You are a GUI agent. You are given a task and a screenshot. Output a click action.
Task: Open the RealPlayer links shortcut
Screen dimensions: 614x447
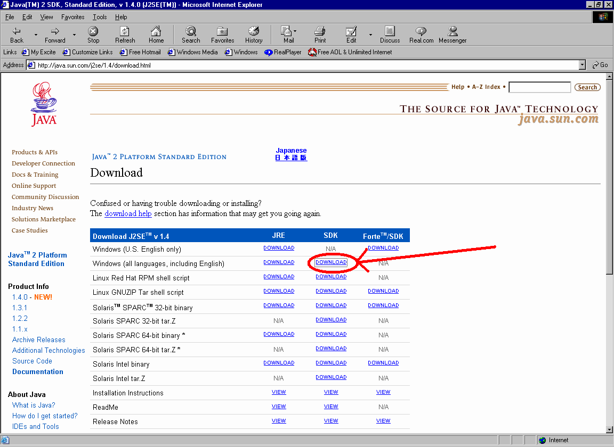pyautogui.click(x=283, y=52)
